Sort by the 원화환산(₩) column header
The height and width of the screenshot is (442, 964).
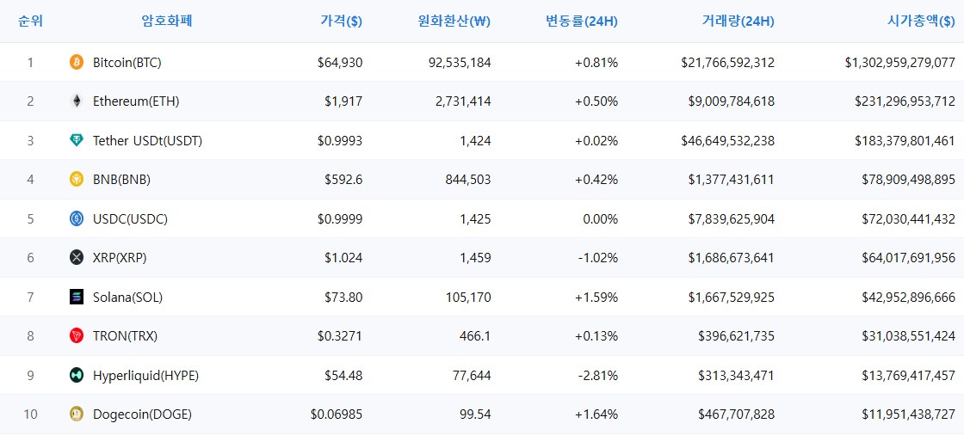(454, 21)
